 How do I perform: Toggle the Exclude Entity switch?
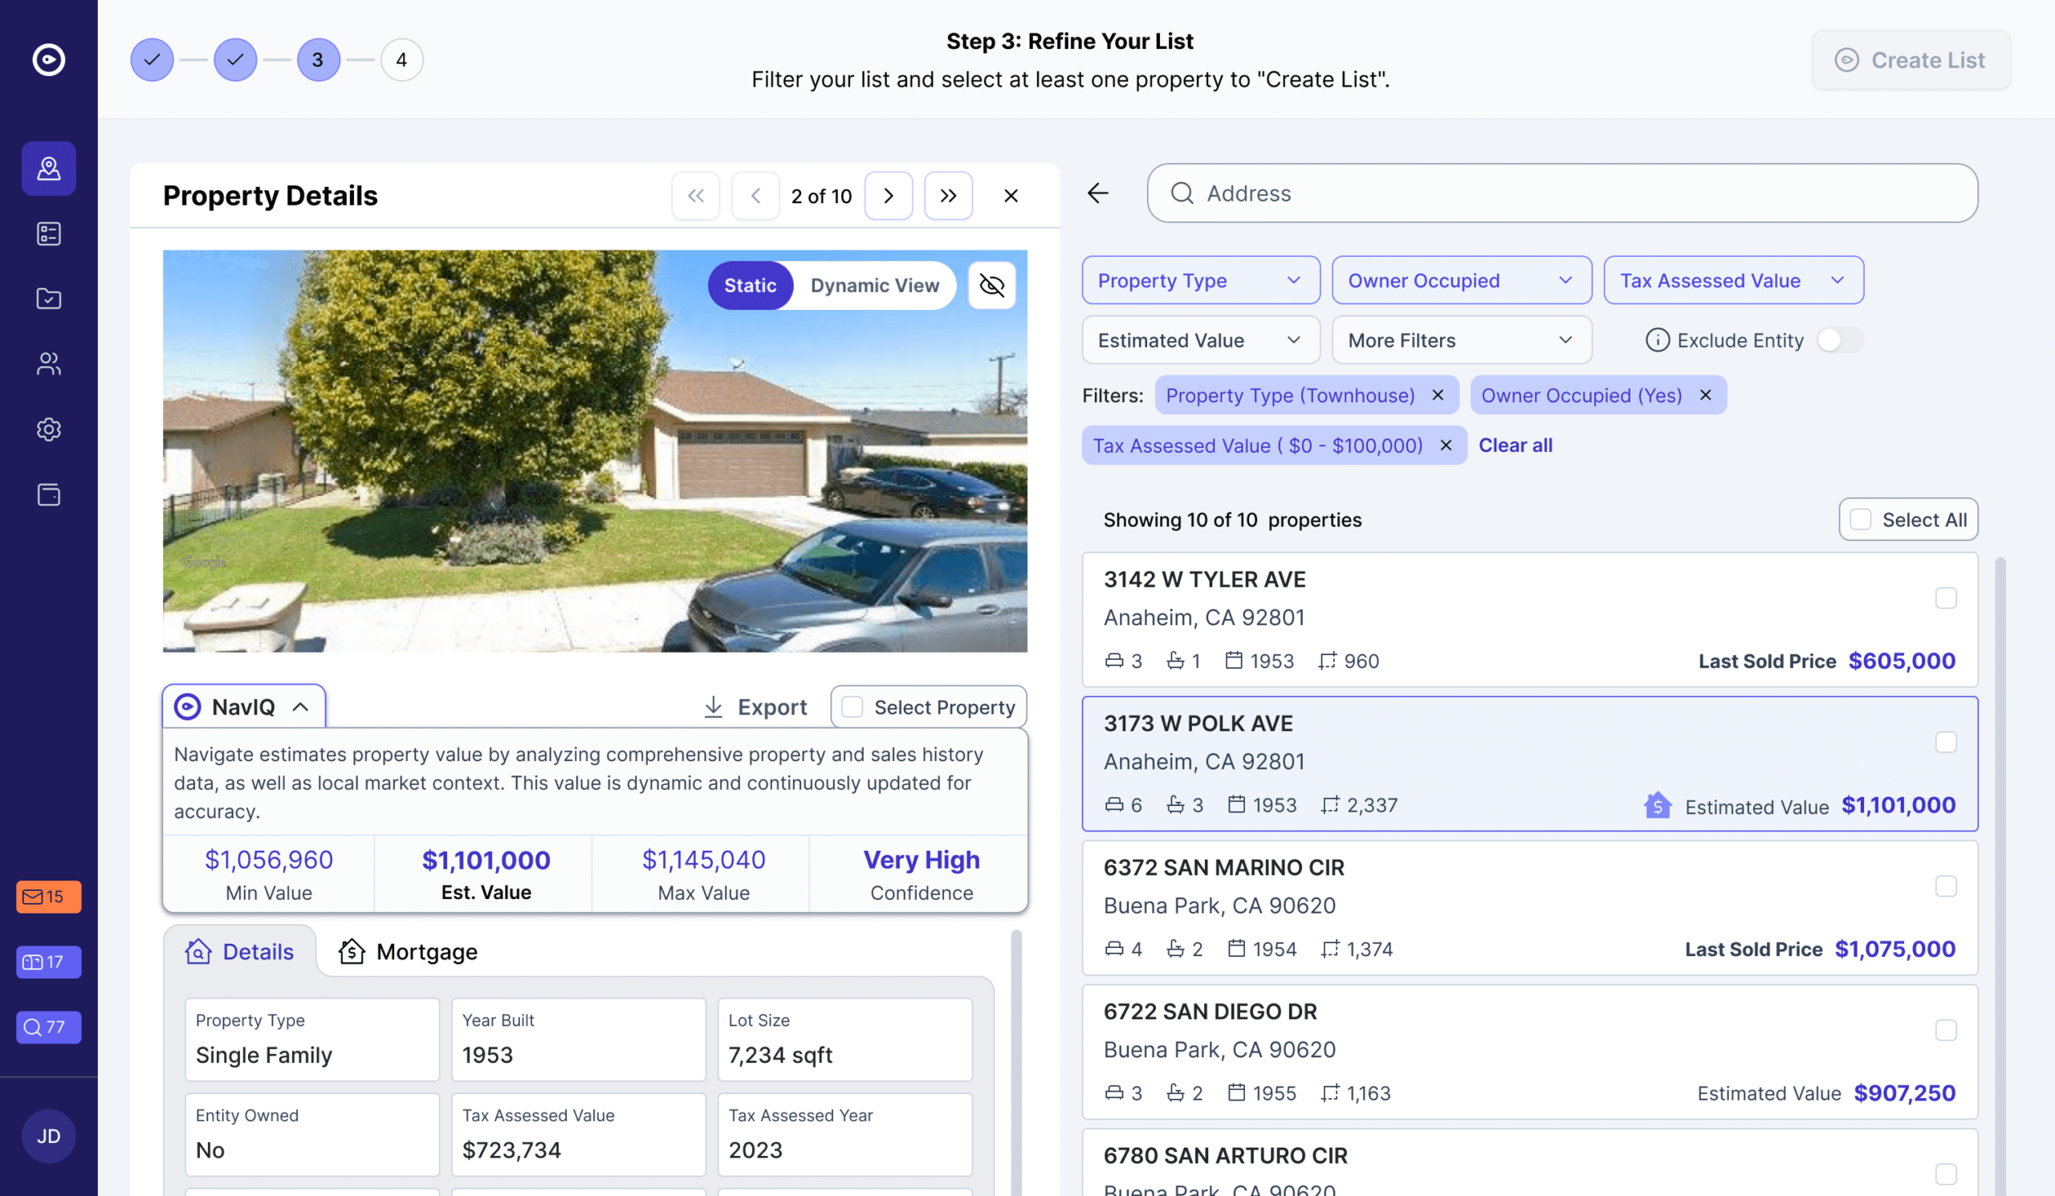click(1839, 340)
